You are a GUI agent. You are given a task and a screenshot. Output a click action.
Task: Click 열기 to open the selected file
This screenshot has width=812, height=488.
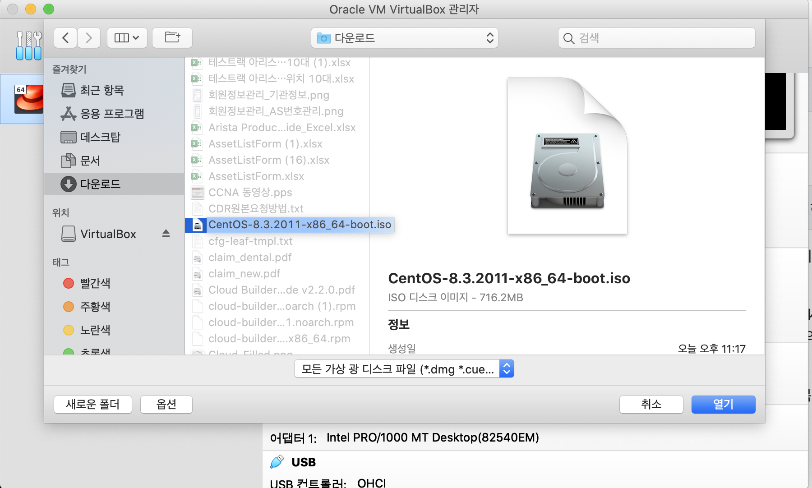tap(724, 405)
